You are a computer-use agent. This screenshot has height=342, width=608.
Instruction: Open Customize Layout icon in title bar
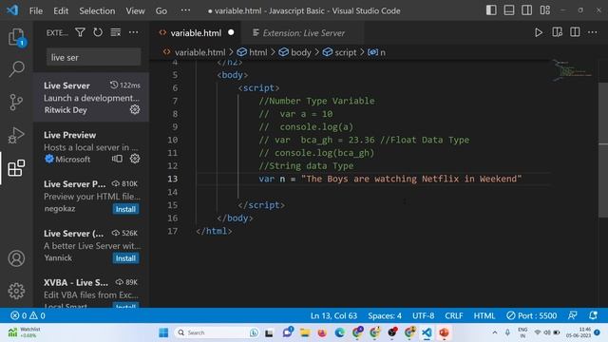pyautogui.click(x=544, y=10)
